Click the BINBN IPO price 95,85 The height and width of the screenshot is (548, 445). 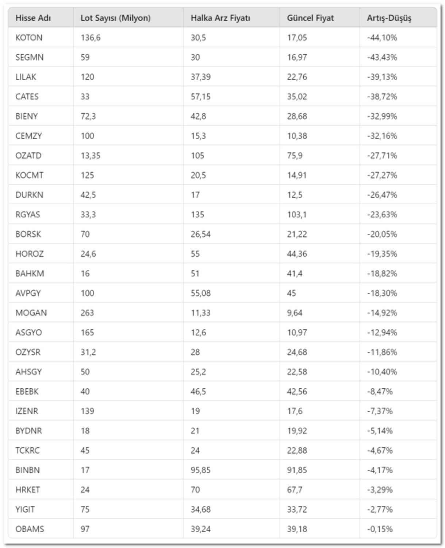tap(200, 470)
